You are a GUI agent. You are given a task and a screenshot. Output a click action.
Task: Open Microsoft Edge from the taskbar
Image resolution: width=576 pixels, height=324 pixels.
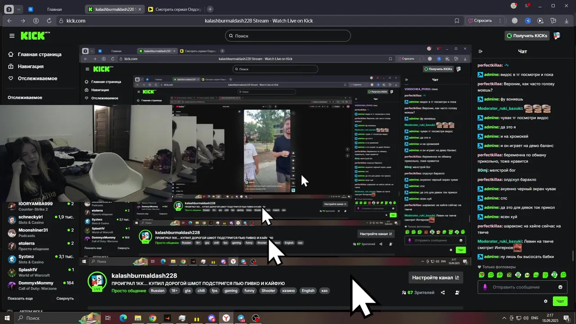tap(123, 318)
